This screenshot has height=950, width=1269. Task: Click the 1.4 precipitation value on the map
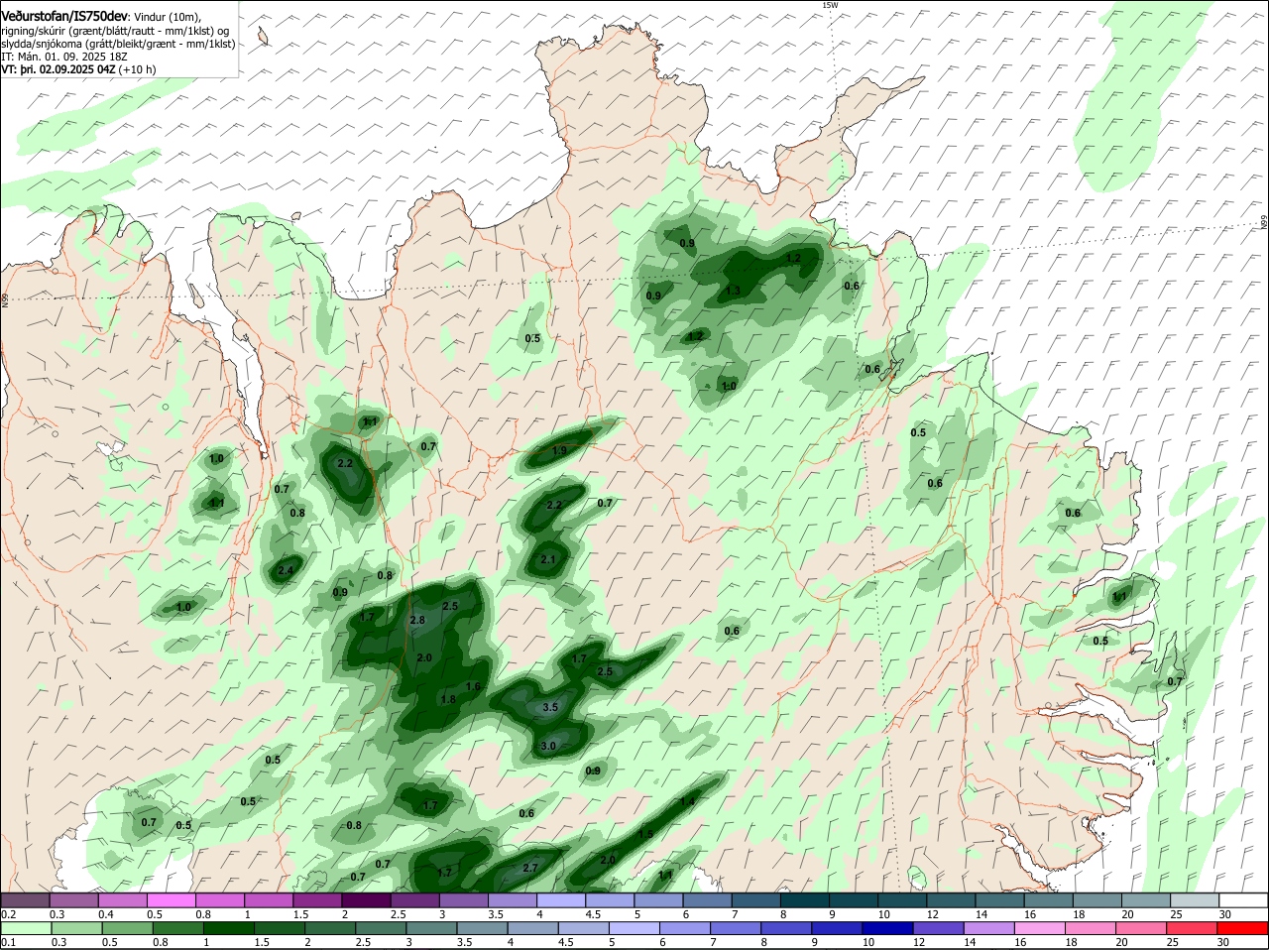pos(688,801)
